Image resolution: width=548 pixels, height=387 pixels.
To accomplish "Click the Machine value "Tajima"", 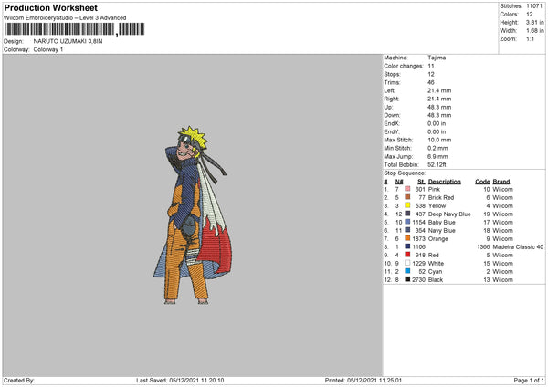I will (x=437, y=58).
